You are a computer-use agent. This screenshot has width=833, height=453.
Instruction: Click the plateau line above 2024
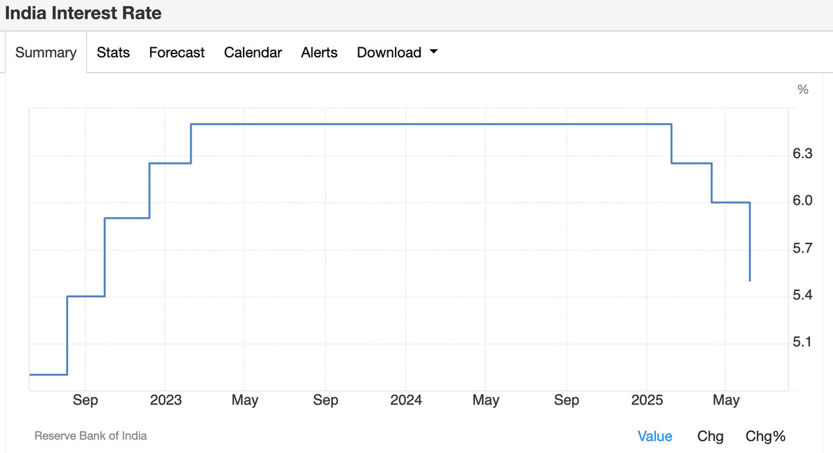406,124
